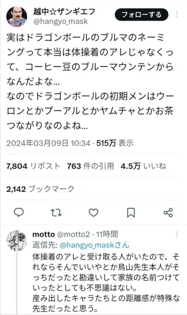Click the tweet timestamp 2024年03月09日 10:34

click(x=48, y=143)
